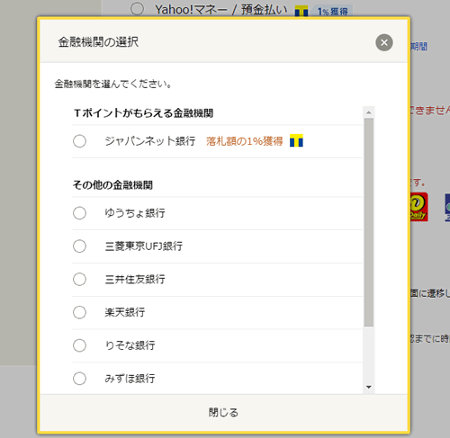Click the scrollbar down arrow

pos(369,387)
